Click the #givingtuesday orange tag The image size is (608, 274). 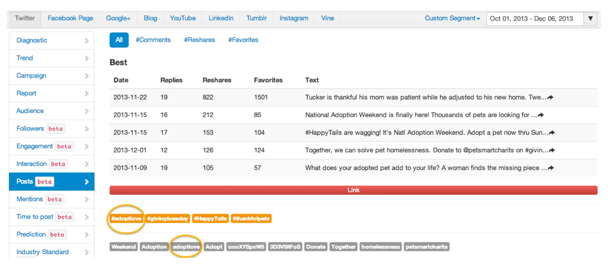(x=167, y=219)
